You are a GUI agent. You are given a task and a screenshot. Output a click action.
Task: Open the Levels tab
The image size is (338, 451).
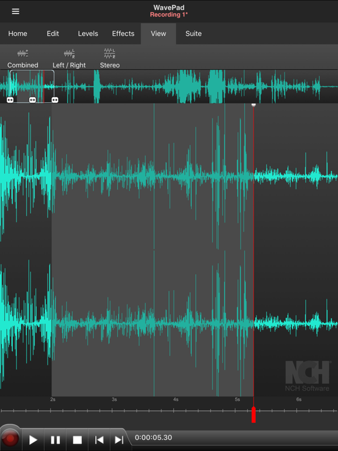(88, 33)
